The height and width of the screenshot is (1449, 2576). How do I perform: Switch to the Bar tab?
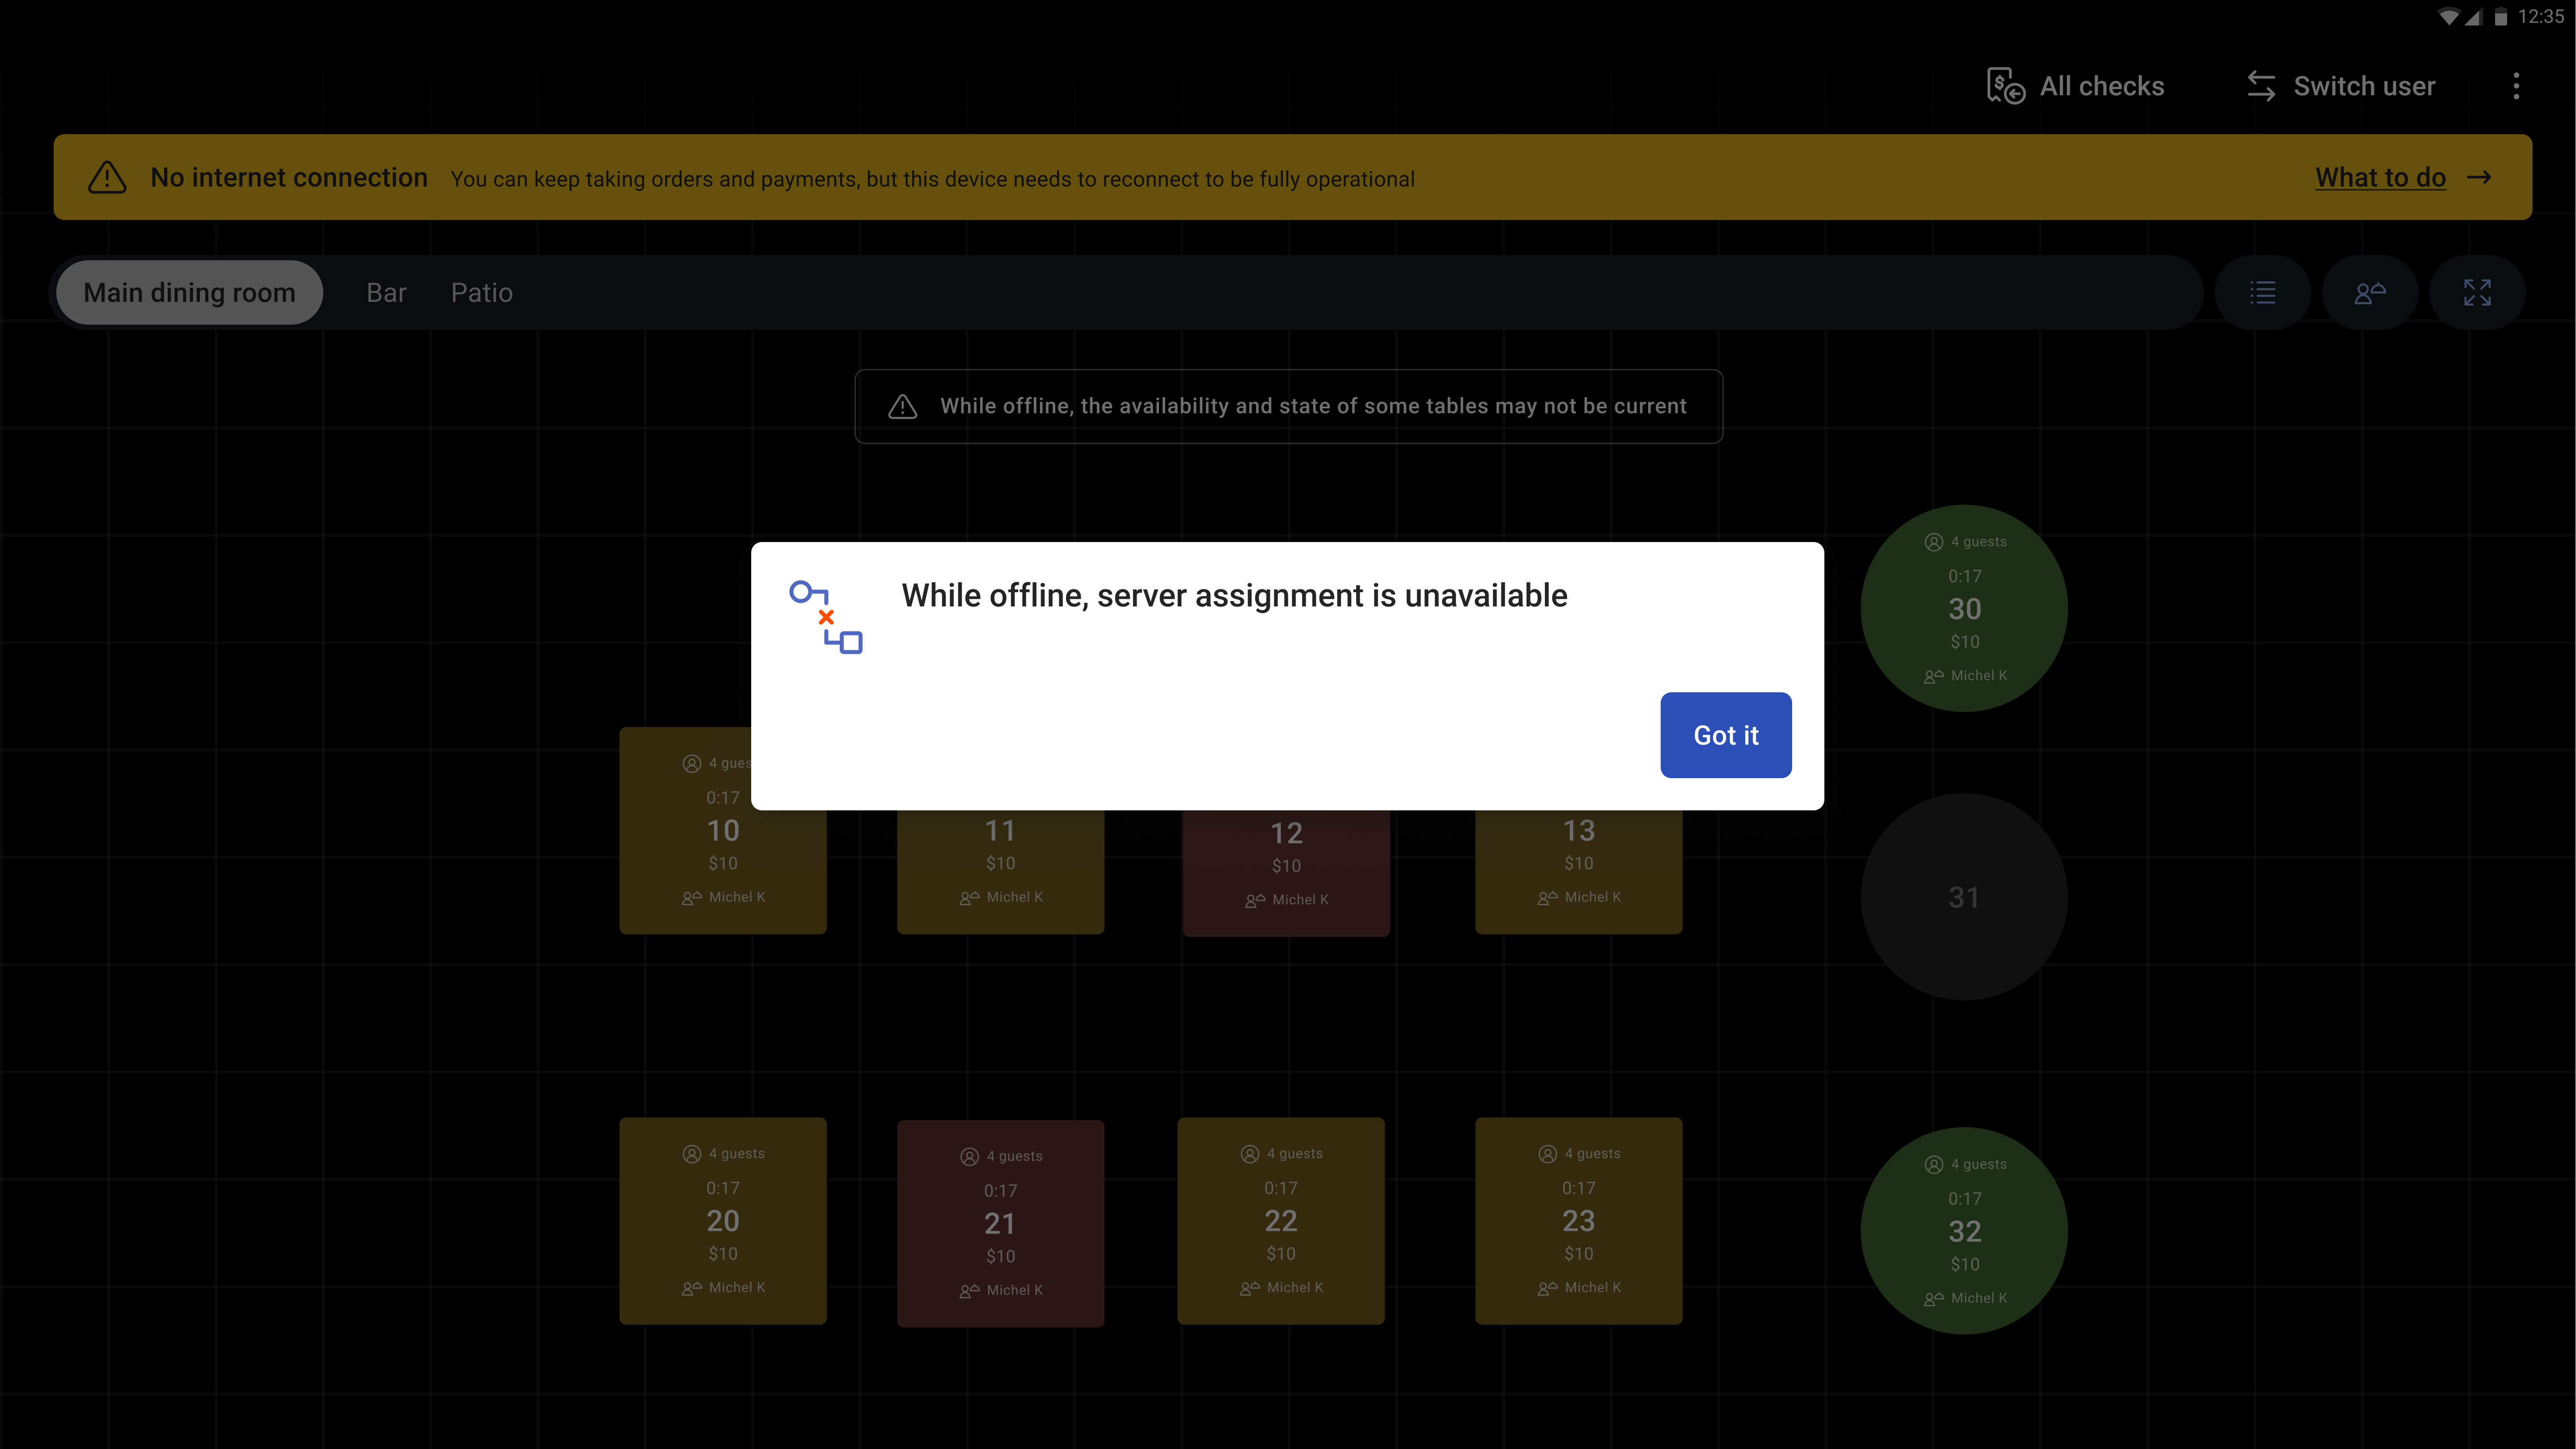pyautogui.click(x=386, y=293)
